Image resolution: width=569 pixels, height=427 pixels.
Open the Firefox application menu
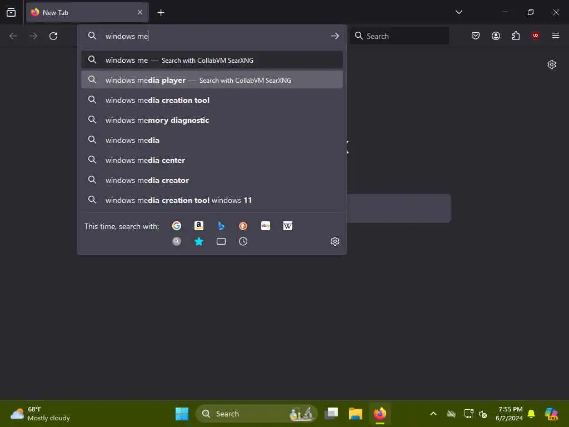point(555,36)
